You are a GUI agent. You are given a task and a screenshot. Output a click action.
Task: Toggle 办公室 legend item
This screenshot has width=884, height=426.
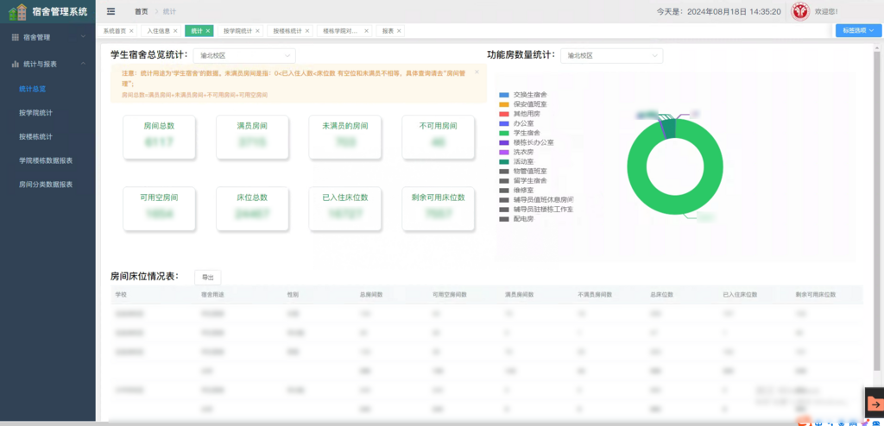(x=516, y=122)
